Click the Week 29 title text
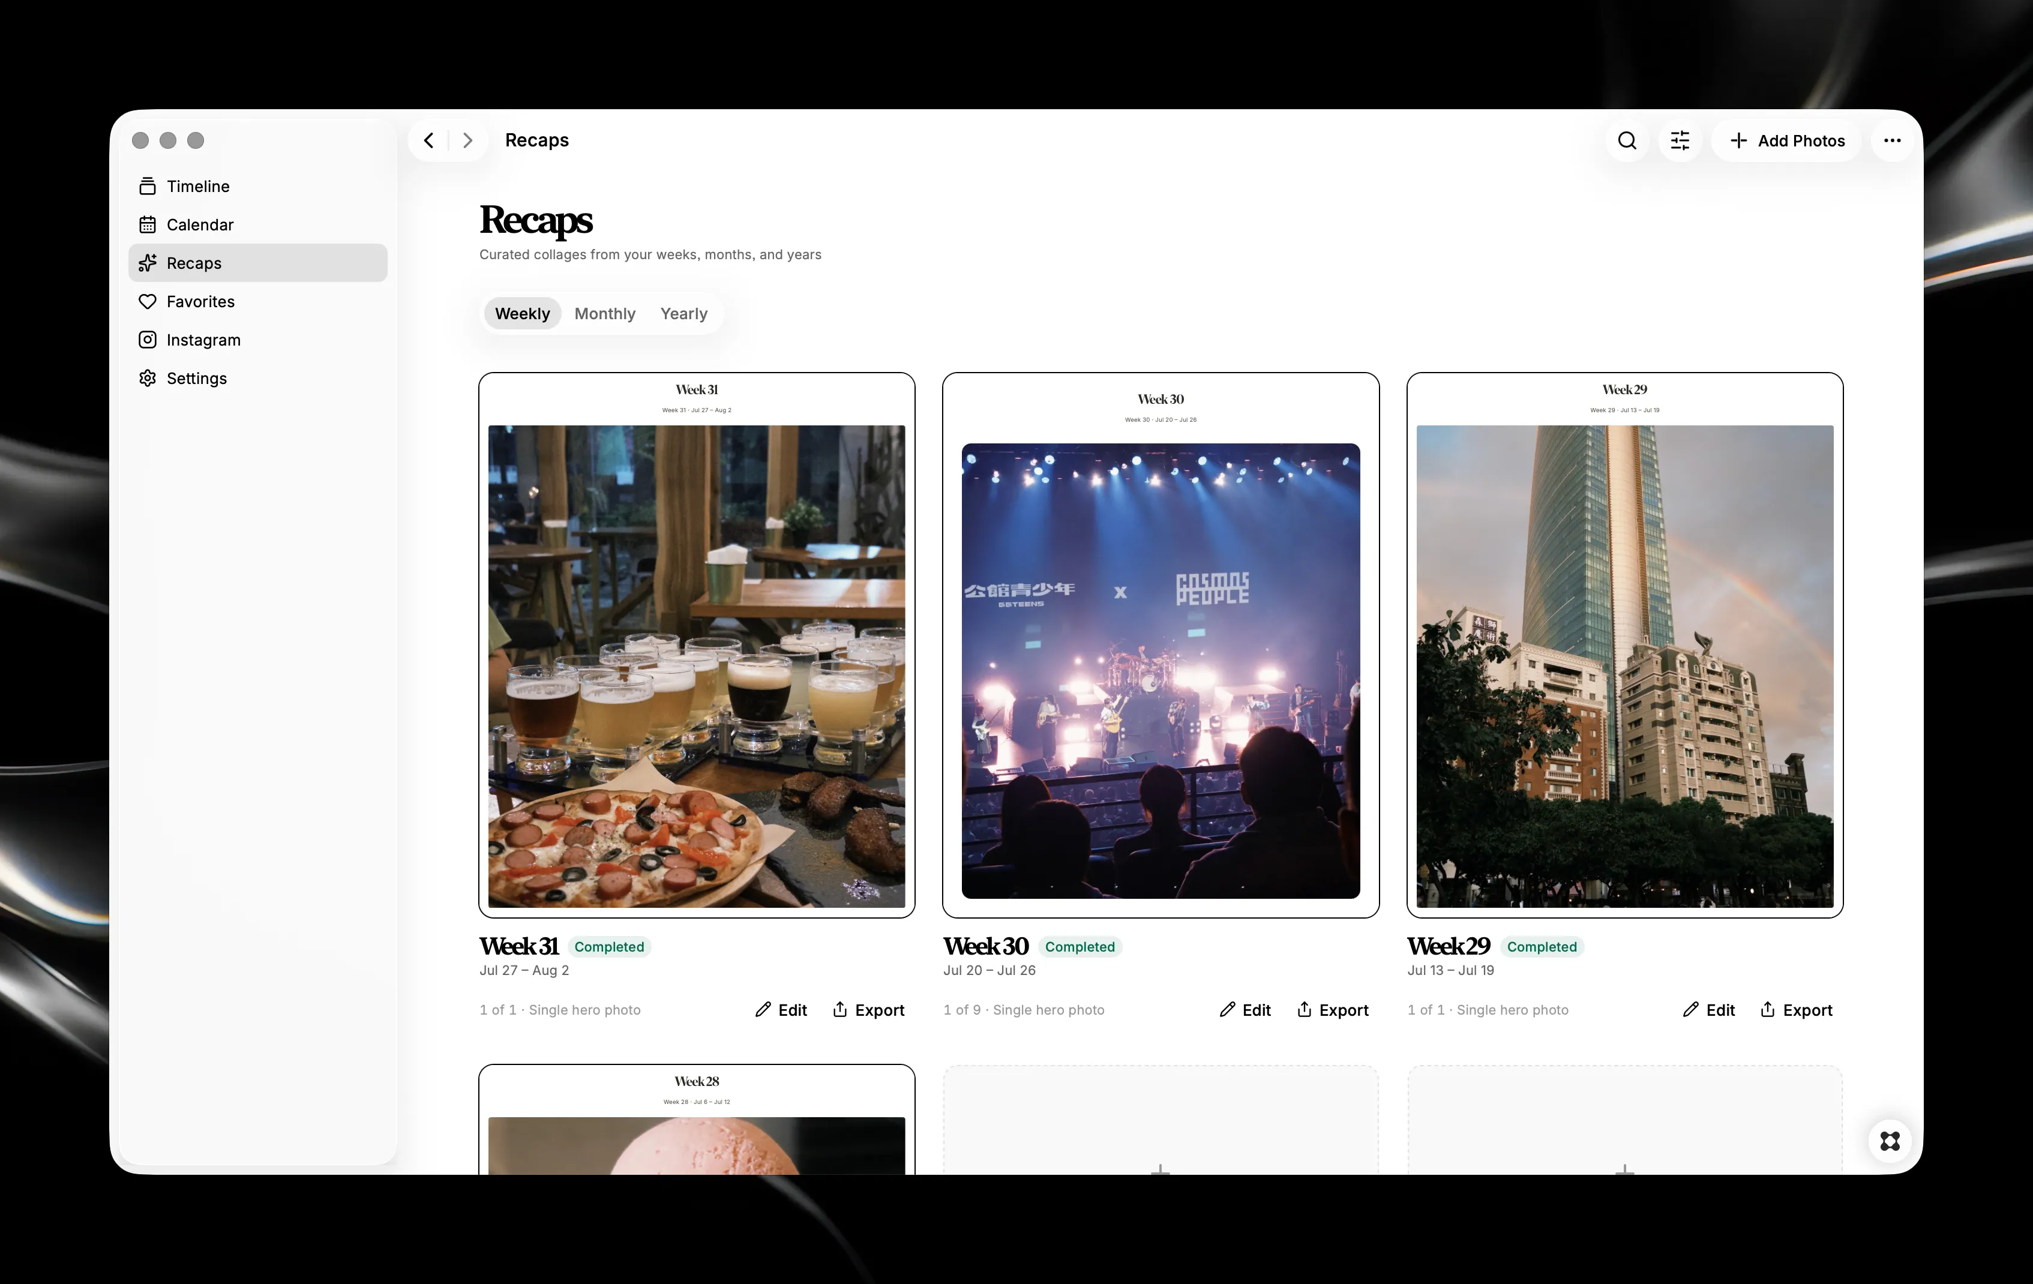Viewport: 2033px width, 1284px height. tap(1449, 946)
